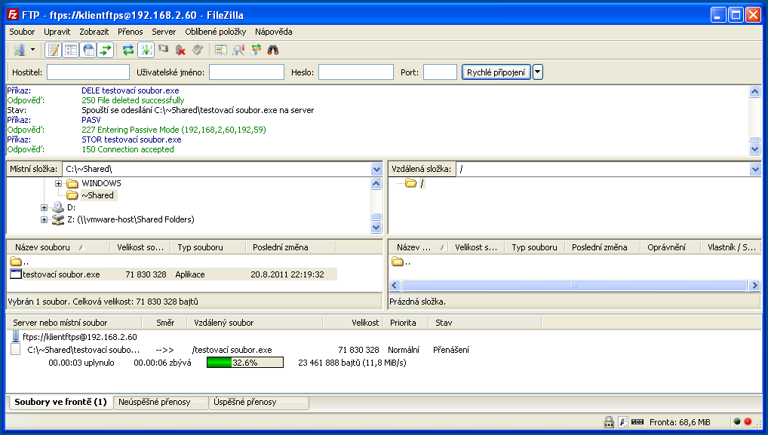This screenshot has height=435, width=768.
Task: Toggle synchronized browsing icon
Action: click(x=256, y=50)
